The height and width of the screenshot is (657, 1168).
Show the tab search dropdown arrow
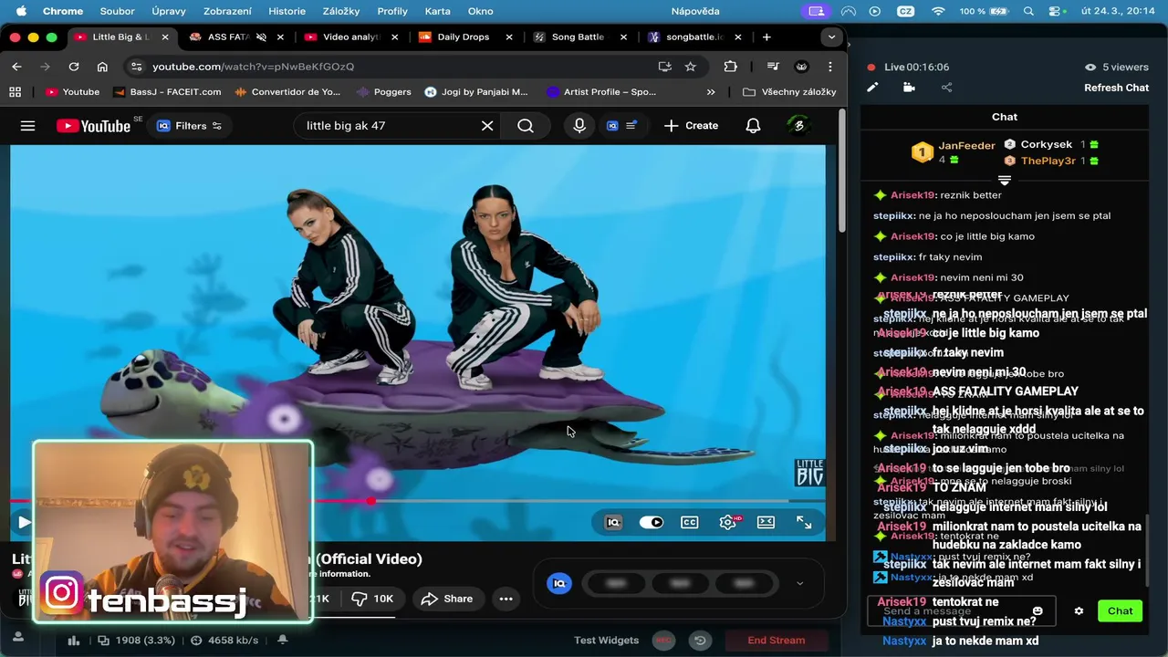pos(830,36)
